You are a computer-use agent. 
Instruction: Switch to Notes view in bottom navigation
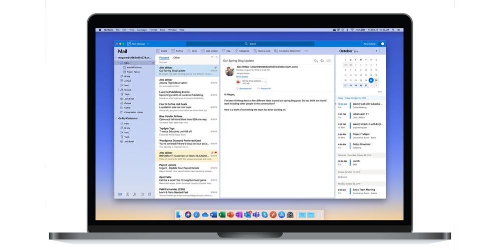(149, 194)
